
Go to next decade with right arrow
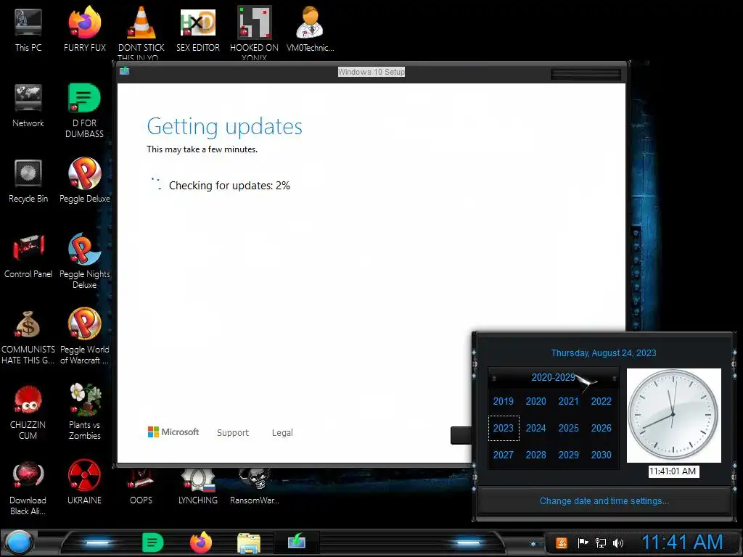pyautogui.click(x=614, y=378)
